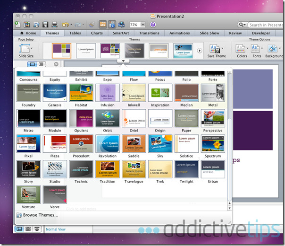285x246 pixels.
Task: Toggle the Inspector toolbox icon
Action: point(112,25)
